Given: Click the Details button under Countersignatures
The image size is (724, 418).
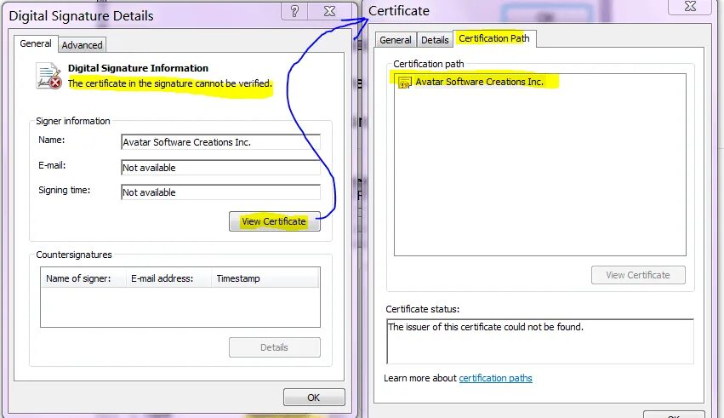Looking at the screenshot, I should 274,347.
